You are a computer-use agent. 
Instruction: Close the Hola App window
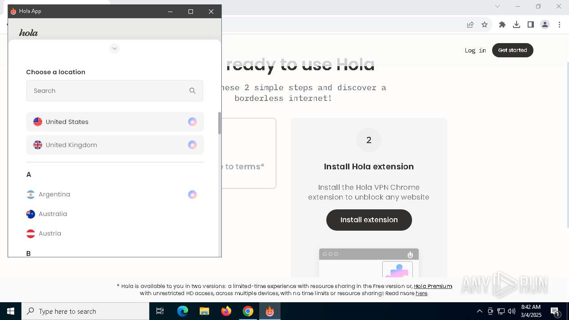[x=211, y=12]
